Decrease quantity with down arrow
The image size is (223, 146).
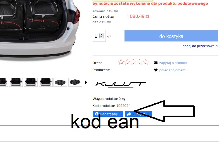click(101, 37)
